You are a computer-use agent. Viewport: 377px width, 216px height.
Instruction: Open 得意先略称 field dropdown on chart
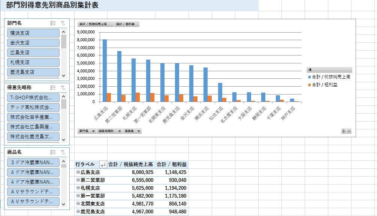109,131
